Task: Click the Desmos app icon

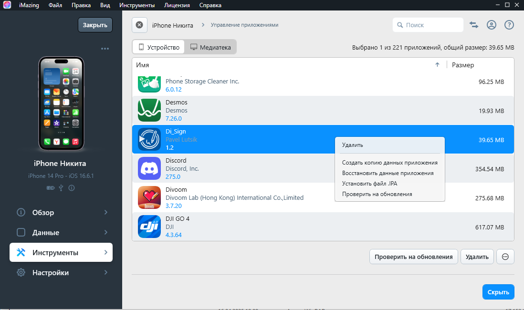Action: tap(149, 110)
